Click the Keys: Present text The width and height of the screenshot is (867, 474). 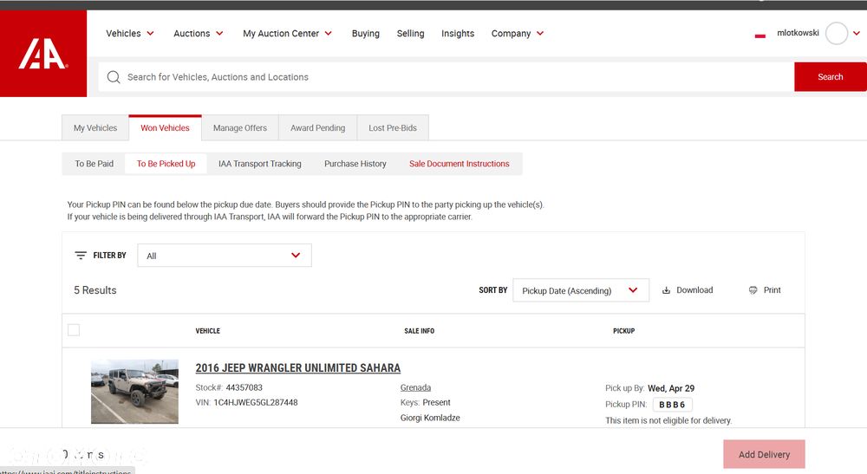coord(425,402)
